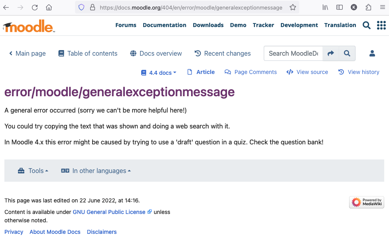Switch to the Page Comments tab
389x241 pixels.
coord(251,72)
